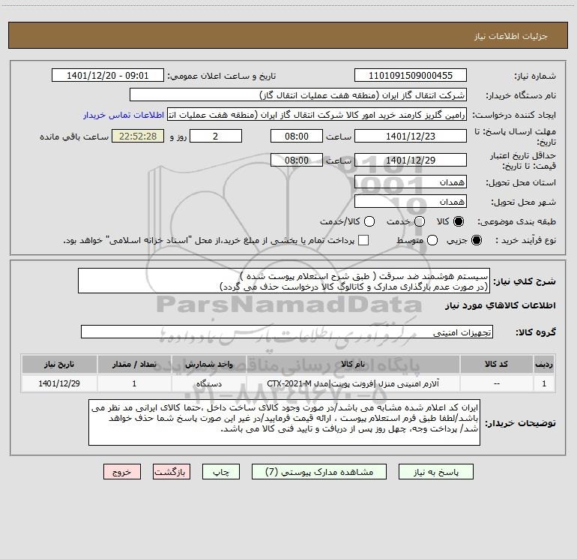Click the request creator field رامین گلریز

click(x=317, y=115)
